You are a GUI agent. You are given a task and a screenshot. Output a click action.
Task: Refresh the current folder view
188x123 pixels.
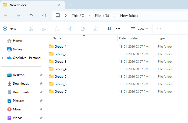tap(44, 16)
